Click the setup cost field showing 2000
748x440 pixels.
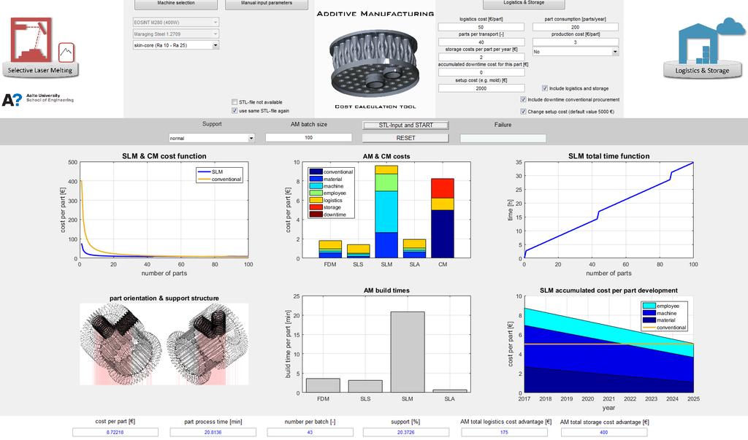[x=481, y=88]
